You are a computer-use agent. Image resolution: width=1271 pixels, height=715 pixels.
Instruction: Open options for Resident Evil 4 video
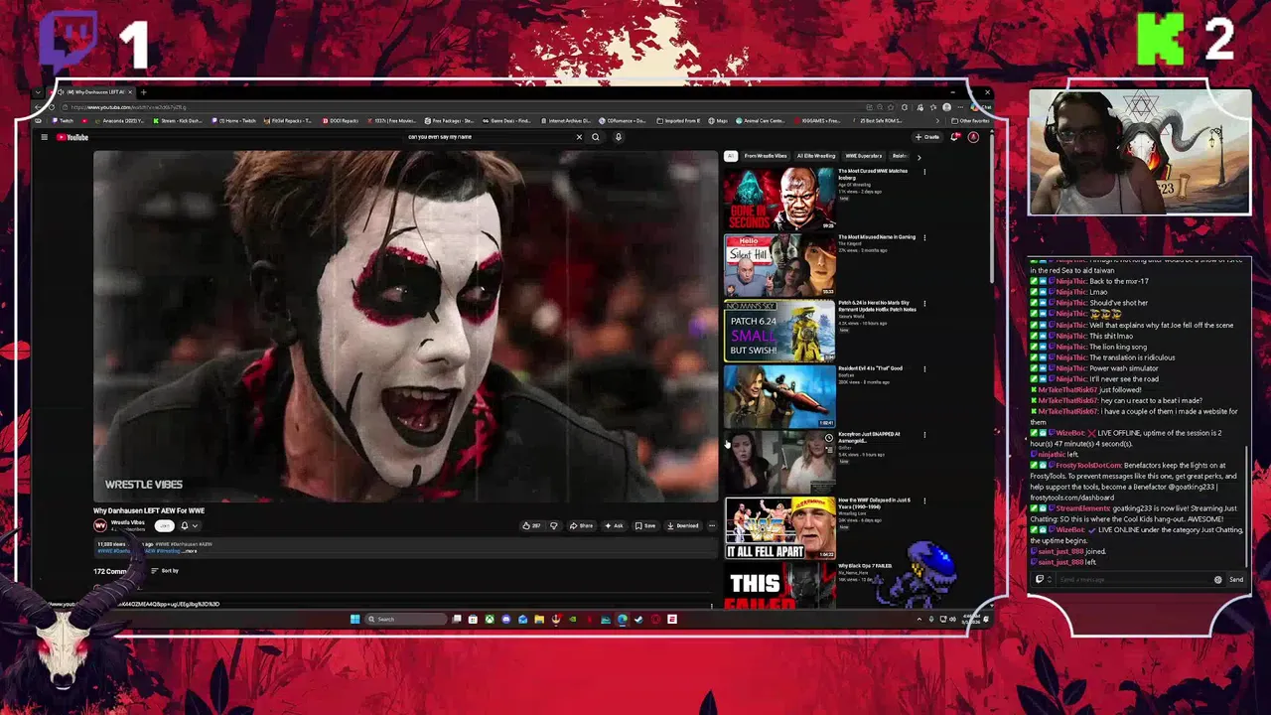[x=924, y=369]
